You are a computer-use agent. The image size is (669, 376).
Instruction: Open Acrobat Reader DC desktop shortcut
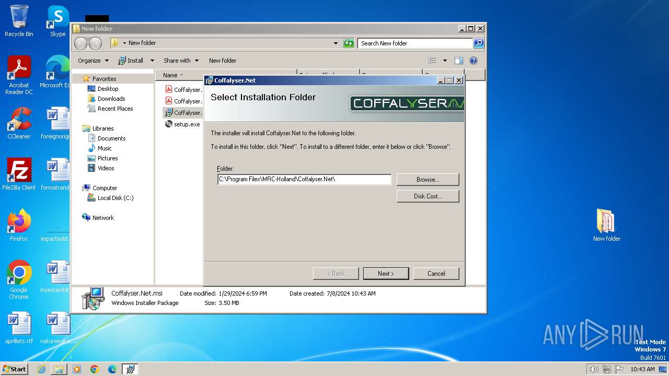tap(19, 75)
